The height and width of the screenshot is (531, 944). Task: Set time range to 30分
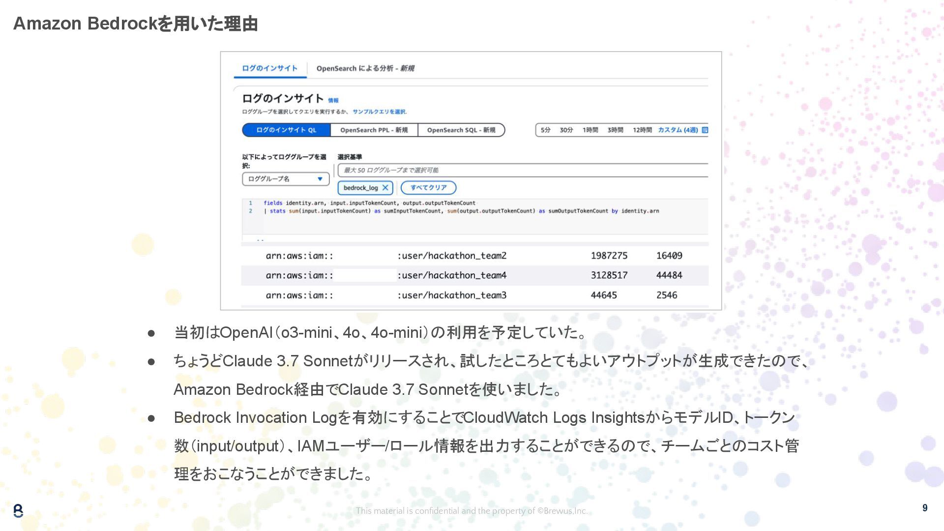coord(566,130)
